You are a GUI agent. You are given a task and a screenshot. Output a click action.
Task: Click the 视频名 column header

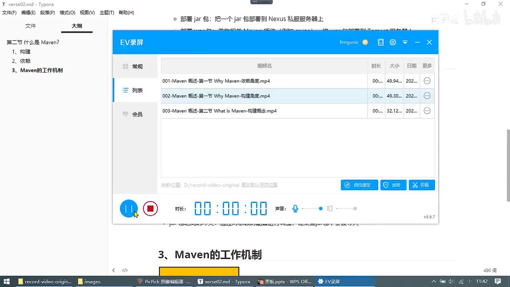[264, 66]
